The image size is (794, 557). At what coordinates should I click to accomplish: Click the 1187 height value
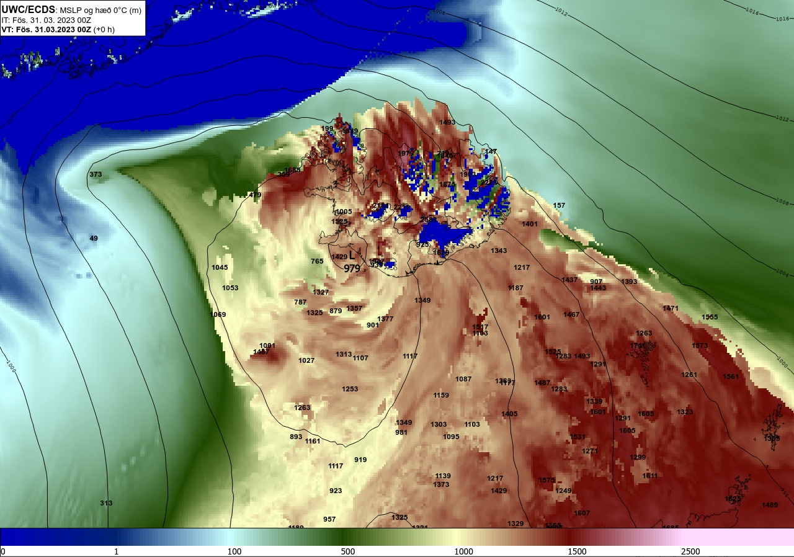coord(515,288)
